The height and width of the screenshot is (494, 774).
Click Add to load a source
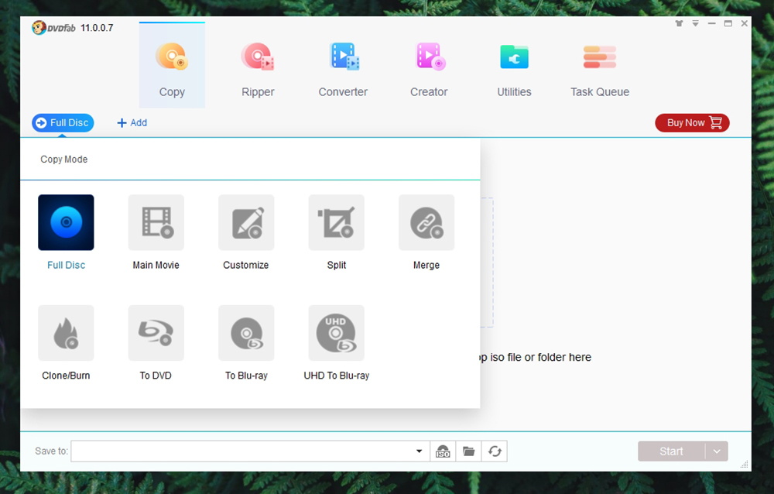pos(132,122)
